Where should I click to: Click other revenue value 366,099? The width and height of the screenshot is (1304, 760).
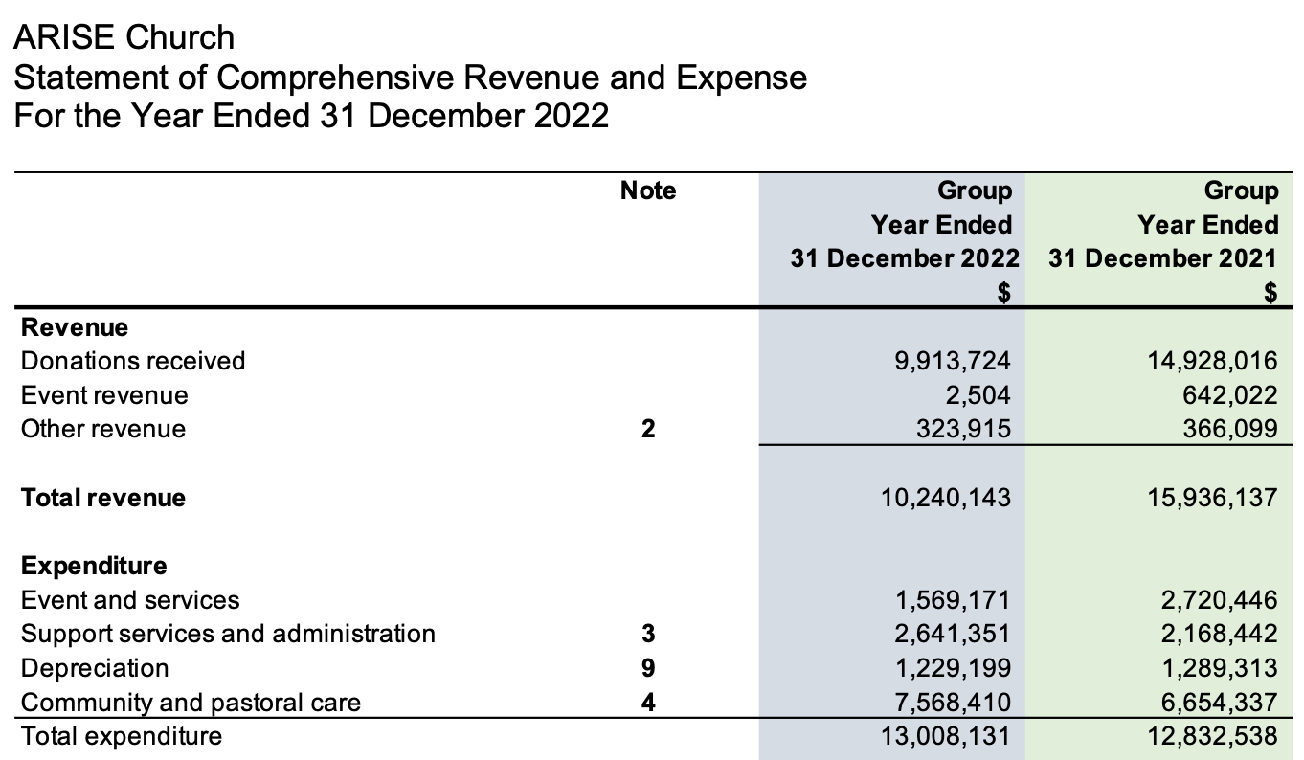click(1231, 429)
